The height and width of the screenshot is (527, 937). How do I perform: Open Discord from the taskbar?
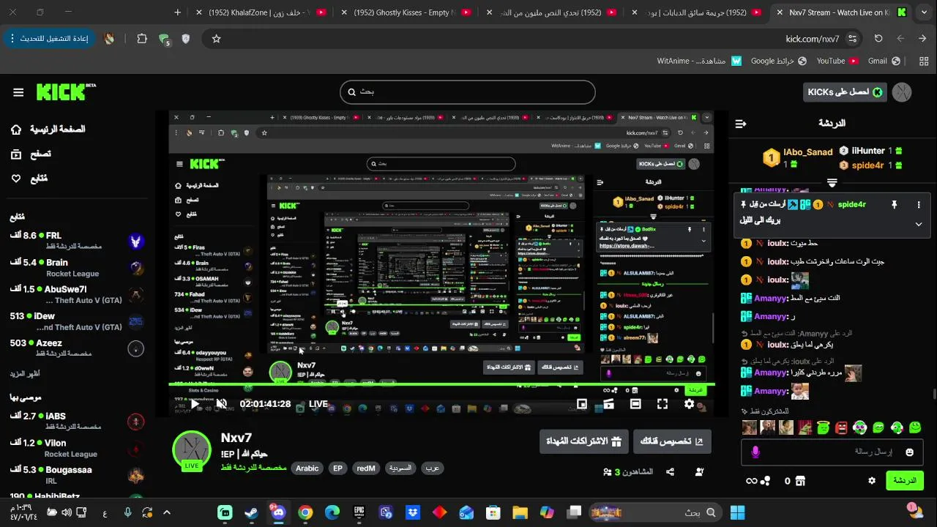pos(278,512)
